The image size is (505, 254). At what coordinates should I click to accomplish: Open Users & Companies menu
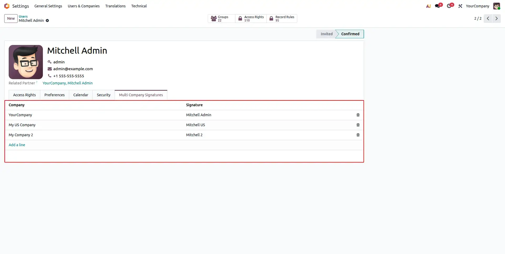[x=84, y=6]
